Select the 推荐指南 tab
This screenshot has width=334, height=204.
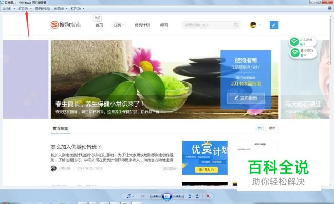pos(61,128)
